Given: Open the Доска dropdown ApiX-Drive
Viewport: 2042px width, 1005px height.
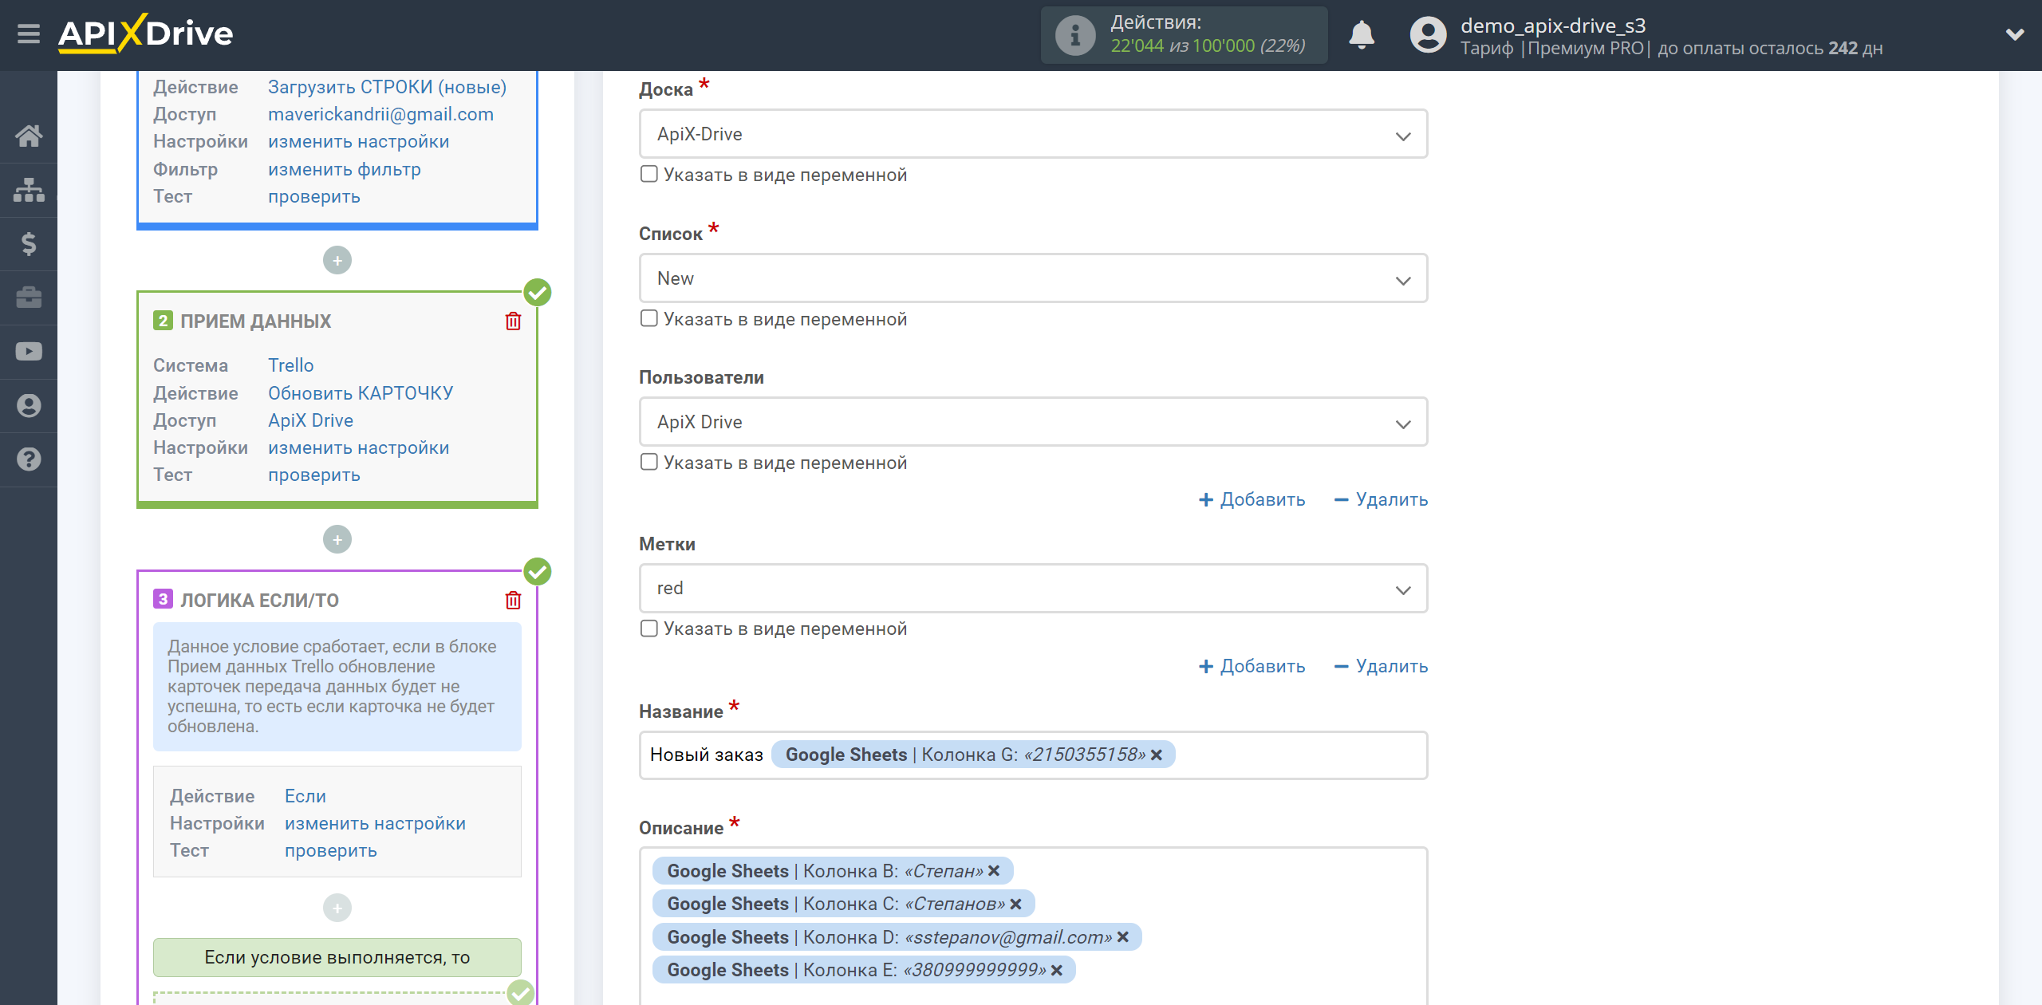Looking at the screenshot, I should [1033, 134].
